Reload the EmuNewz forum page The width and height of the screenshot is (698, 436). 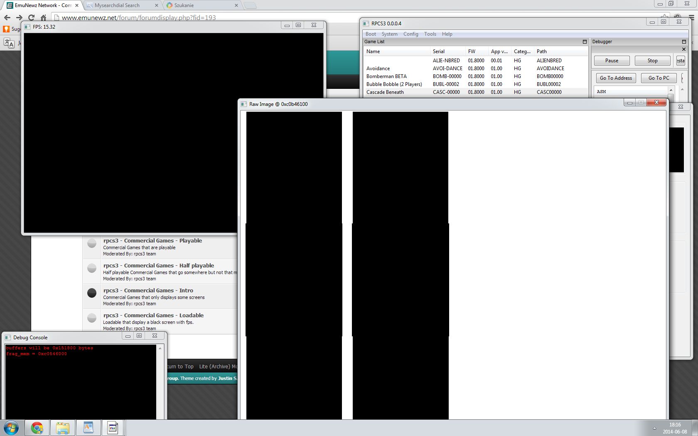click(x=31, y=17)
